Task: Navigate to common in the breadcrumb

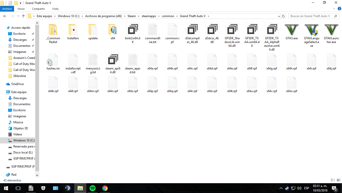Action: coord(168,16)
